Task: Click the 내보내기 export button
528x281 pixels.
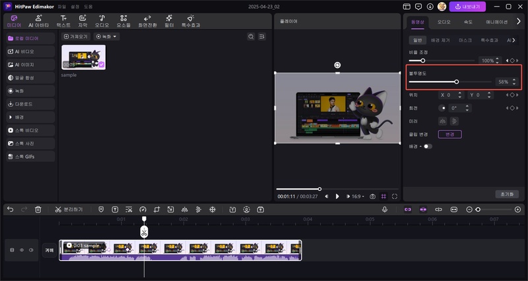Action: coord(467,7)
